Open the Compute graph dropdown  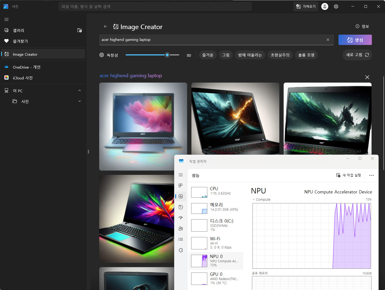click(x=254, y=200)
